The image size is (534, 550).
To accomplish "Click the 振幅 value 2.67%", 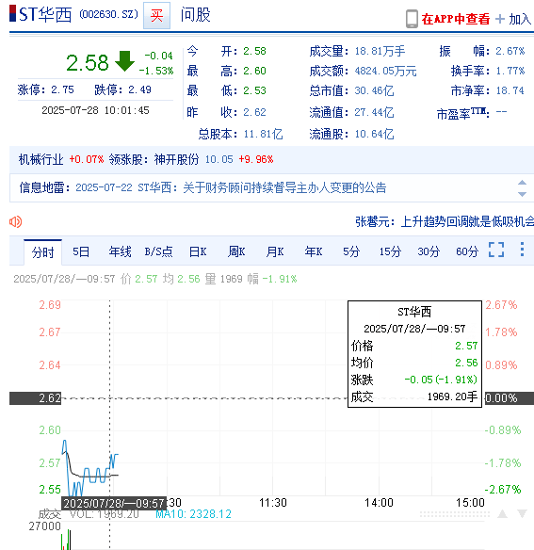I will pos(510,52).
